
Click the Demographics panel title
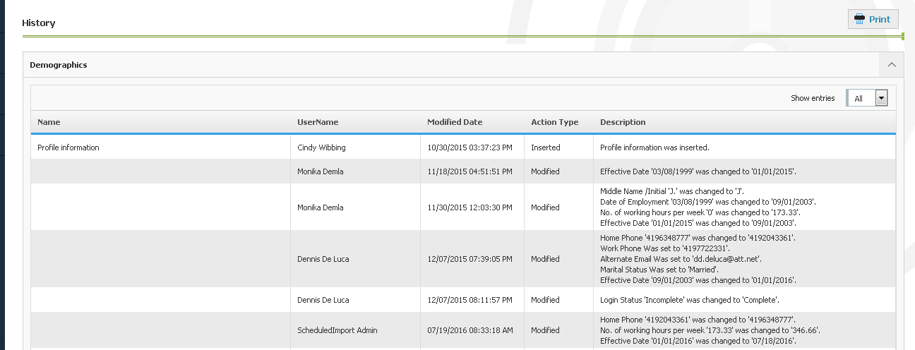click(59, 65)
